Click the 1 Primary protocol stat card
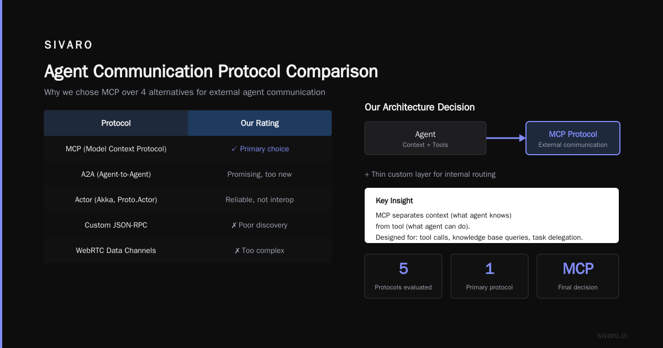The width and height of the screenshot is (663, 348). click(x=490, y=276)
